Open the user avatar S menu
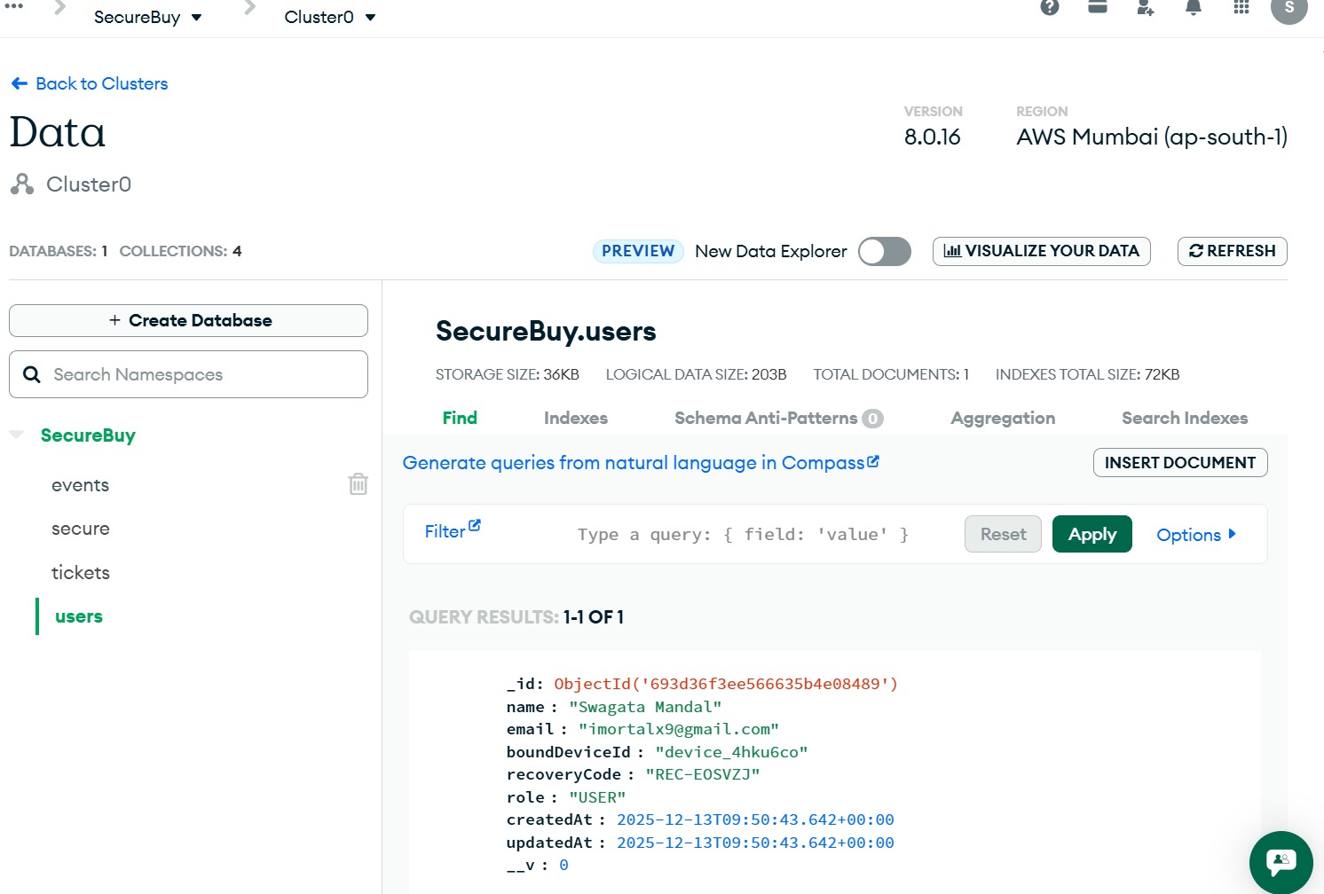 coord(1289,8)
